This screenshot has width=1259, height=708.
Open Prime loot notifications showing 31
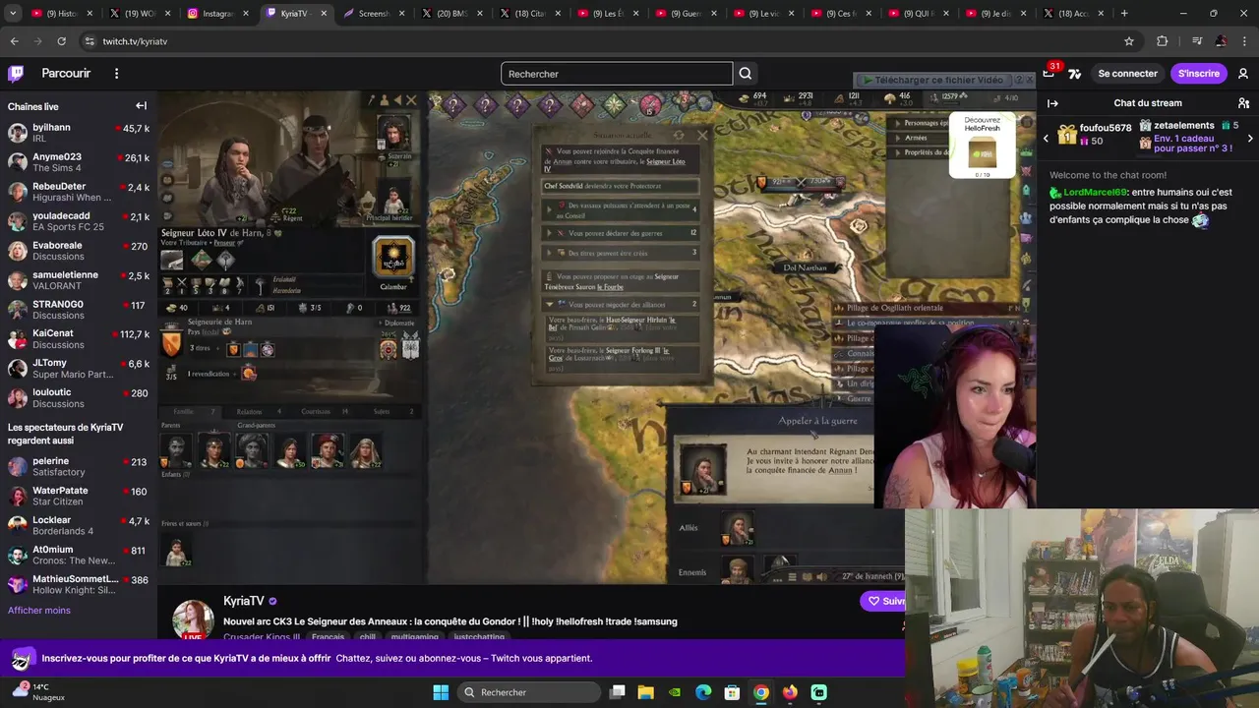point(1049,73)
